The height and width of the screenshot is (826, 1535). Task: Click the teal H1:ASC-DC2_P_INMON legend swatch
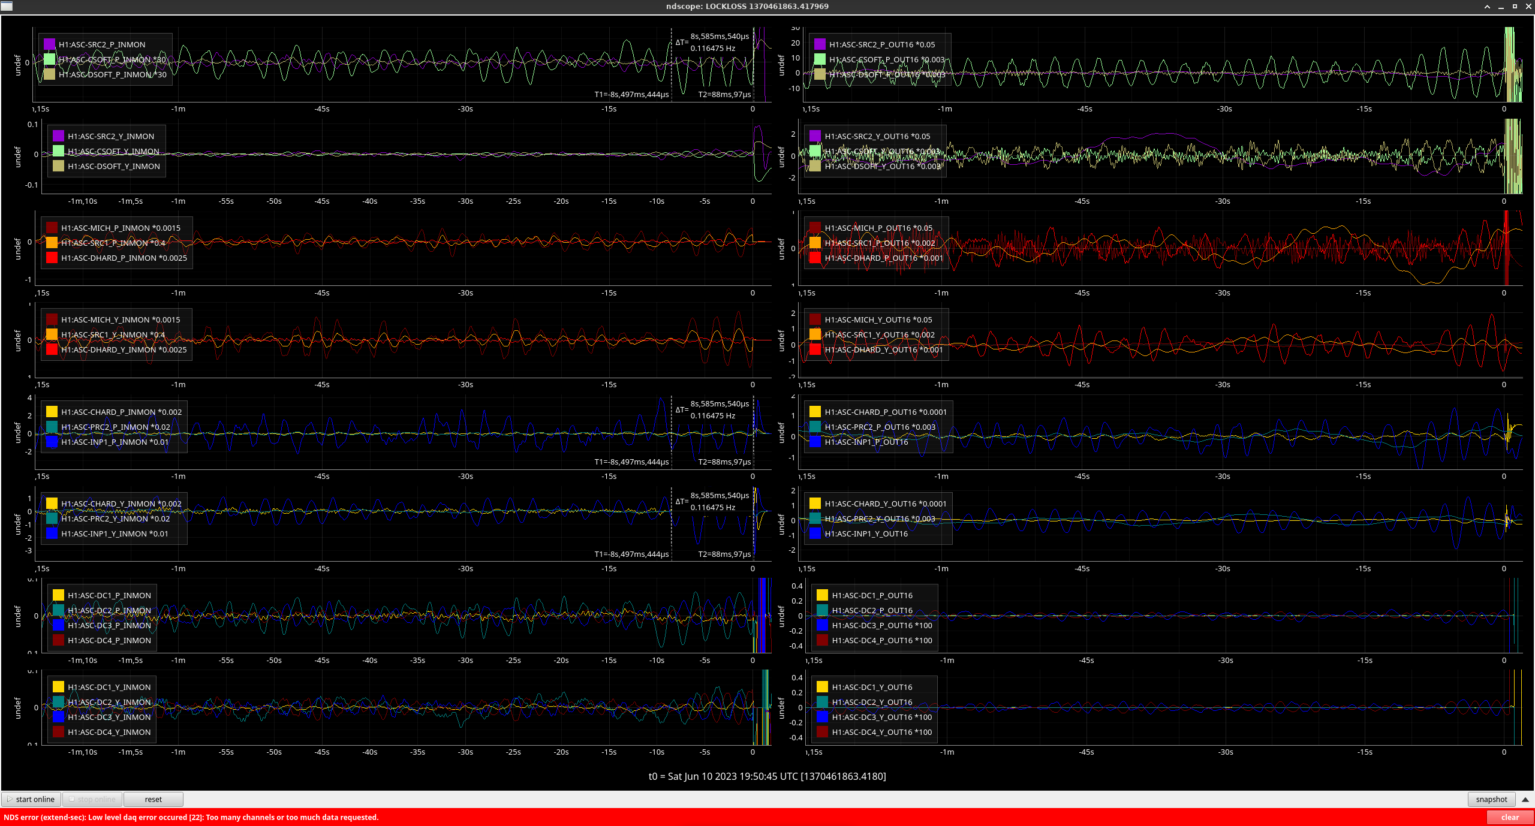[59, 610]
